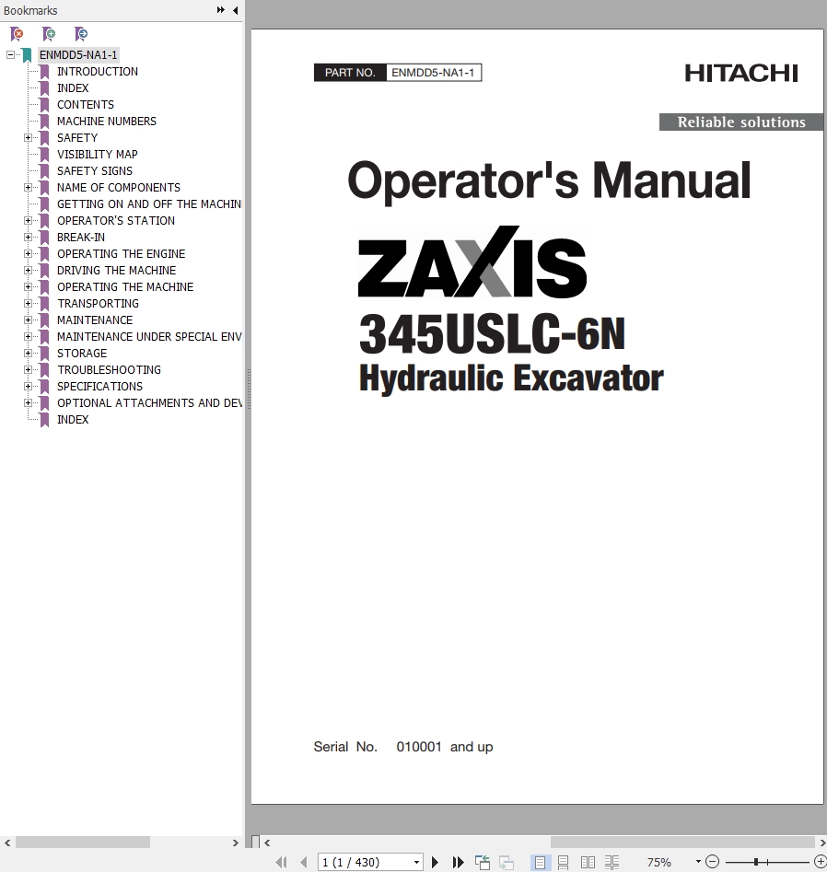
Task: Expand OPERATOR'S STATION bookmark
Action: (28, 220)
